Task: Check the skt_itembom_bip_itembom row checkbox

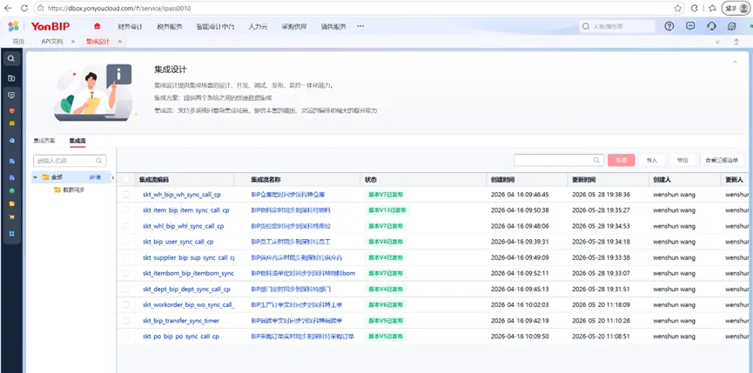Action: tap(126, 273)
